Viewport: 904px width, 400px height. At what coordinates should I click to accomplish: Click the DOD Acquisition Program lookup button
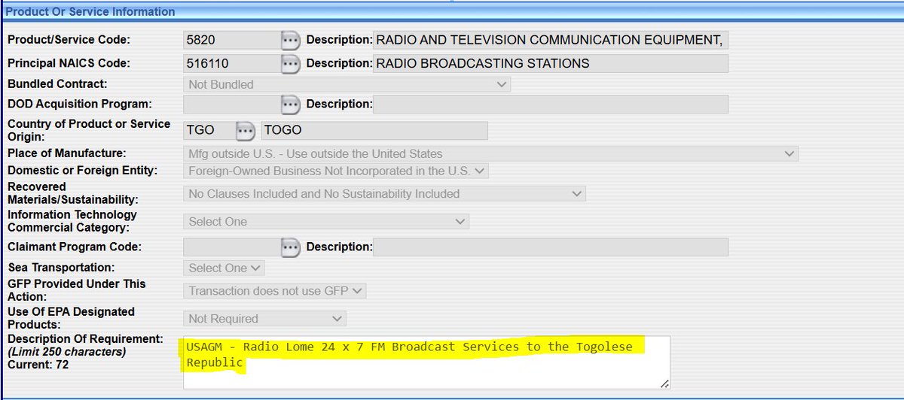[290, 105]
